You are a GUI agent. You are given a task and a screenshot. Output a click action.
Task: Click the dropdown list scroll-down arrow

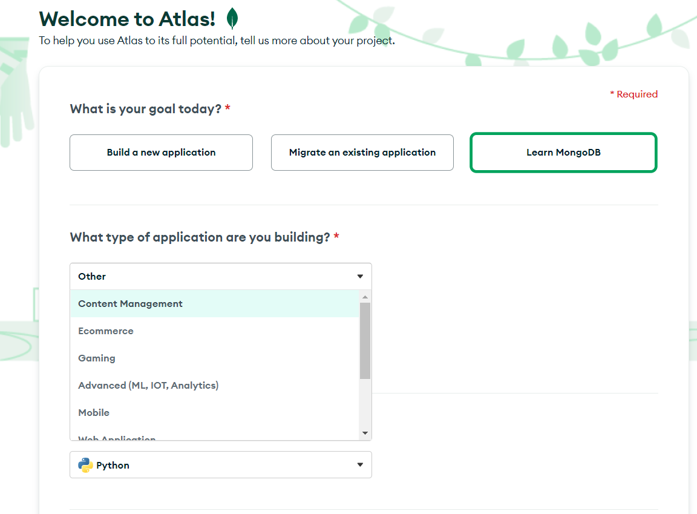point(365,433)
